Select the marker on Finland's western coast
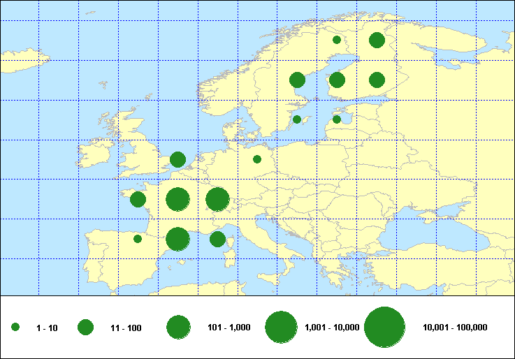Image resolution: width=515 pixels, height=359 pixels. pos(337,80)
